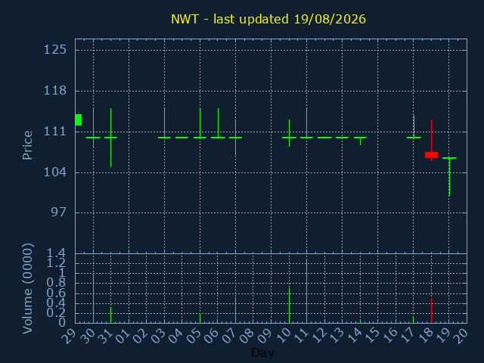Select the day 07 price candlestick
This screenshot has height=363, width=484.
[x=235, y=138]
